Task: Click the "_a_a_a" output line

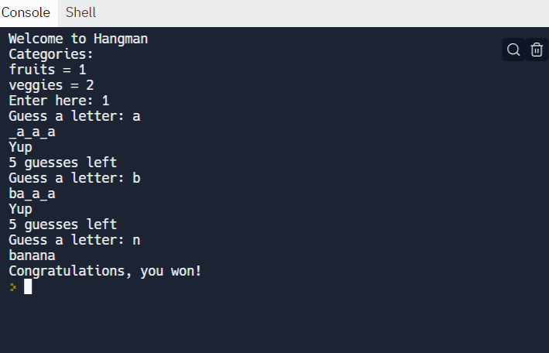Action: tap(32, 132)
